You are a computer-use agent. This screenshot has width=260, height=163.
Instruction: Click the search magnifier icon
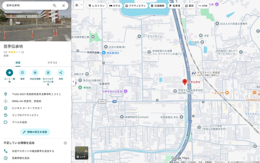click(x=55, y=6)
